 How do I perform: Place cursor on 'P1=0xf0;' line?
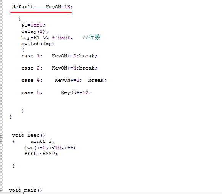click(x=33, y=25)
